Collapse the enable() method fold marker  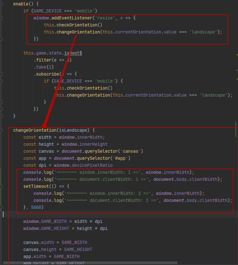tap(1, 4)
